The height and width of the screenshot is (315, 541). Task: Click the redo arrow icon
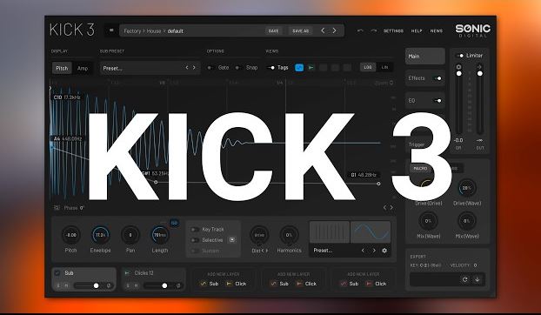click(x=374, y=30)
